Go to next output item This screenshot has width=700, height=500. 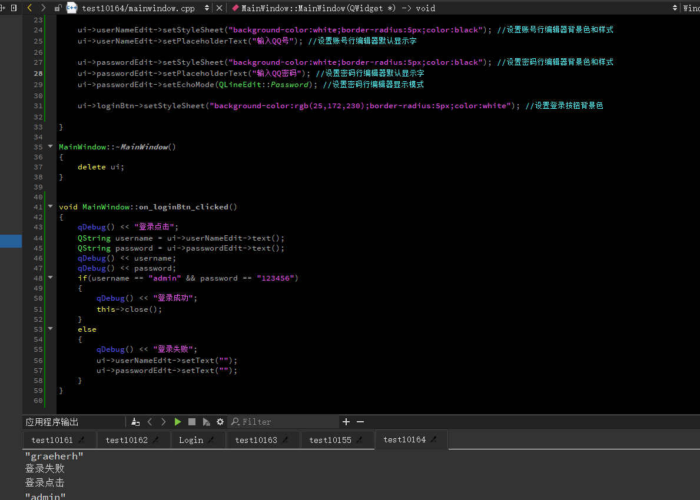164,422
